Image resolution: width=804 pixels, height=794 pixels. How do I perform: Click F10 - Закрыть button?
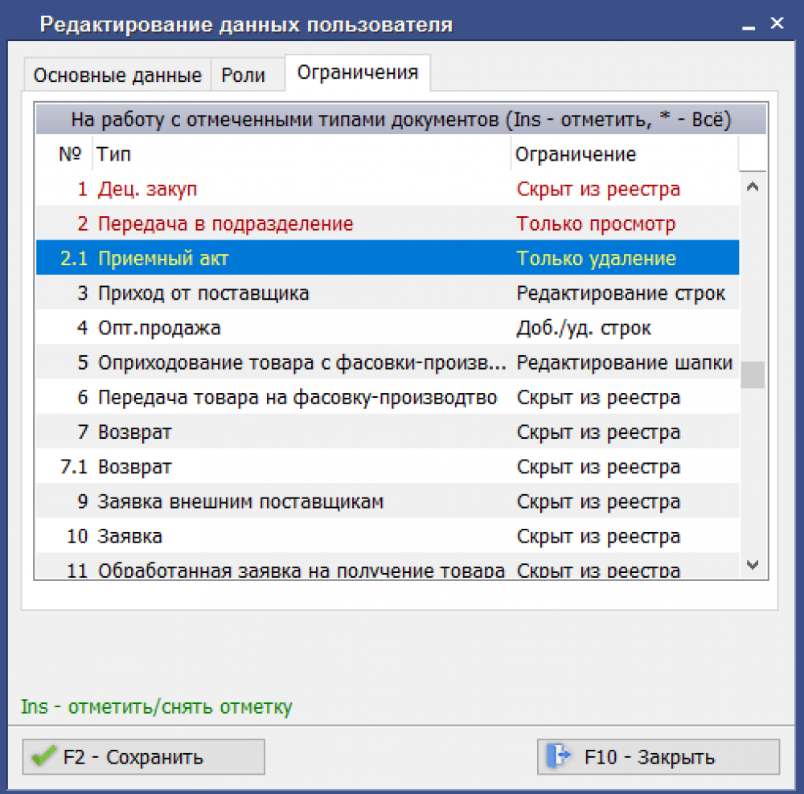pyautogui.click(x=658, y=756)
